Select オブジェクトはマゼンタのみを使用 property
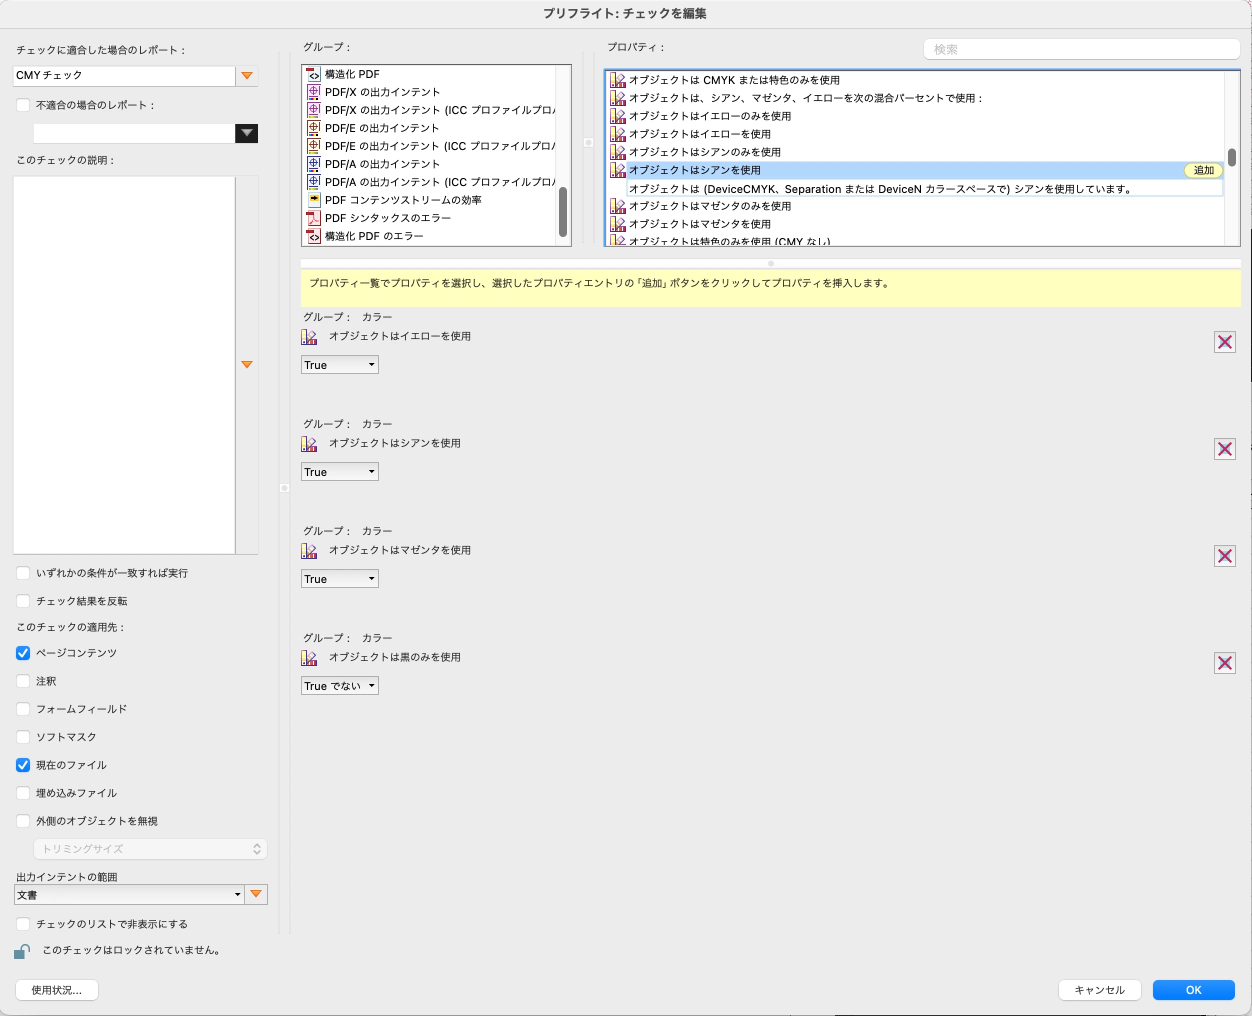The height and width of the screenshot is (1016, 1252). [709, 206]
